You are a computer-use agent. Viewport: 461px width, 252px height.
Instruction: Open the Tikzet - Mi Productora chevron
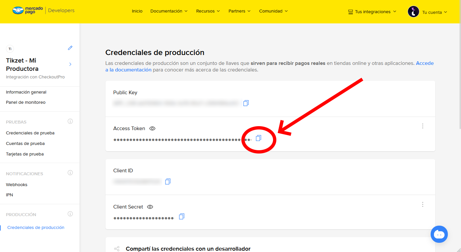[70, 64]
